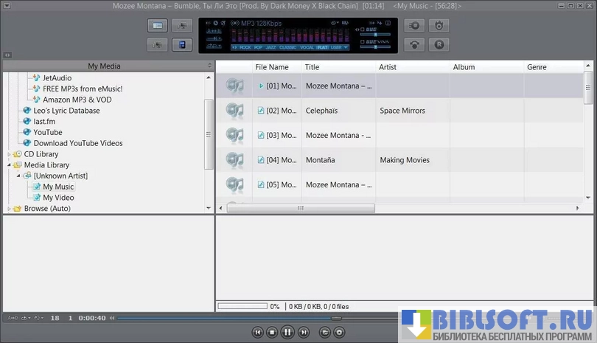Expand the Browse (Auto) folder node
This screenshot has width=597, height=343.
[x=10, y=209]
